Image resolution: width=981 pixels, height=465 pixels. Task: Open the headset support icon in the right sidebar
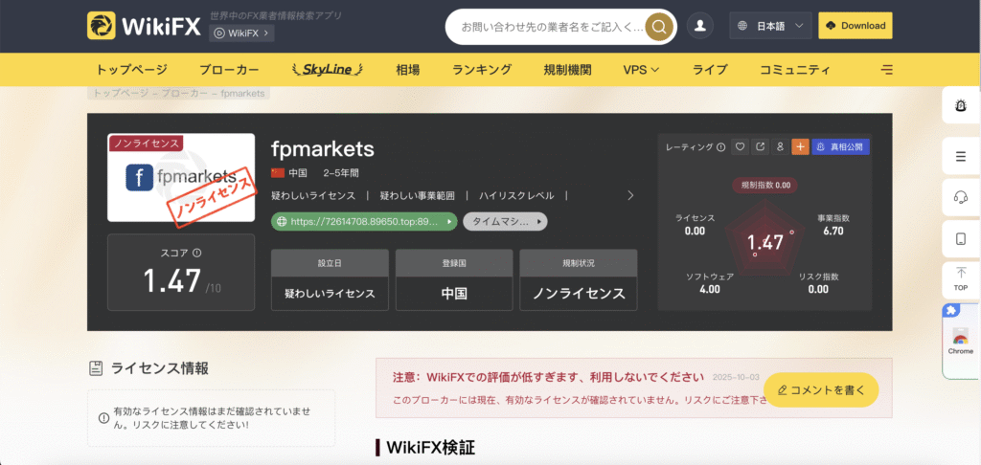pyautogui.click(x=961, y=197)
